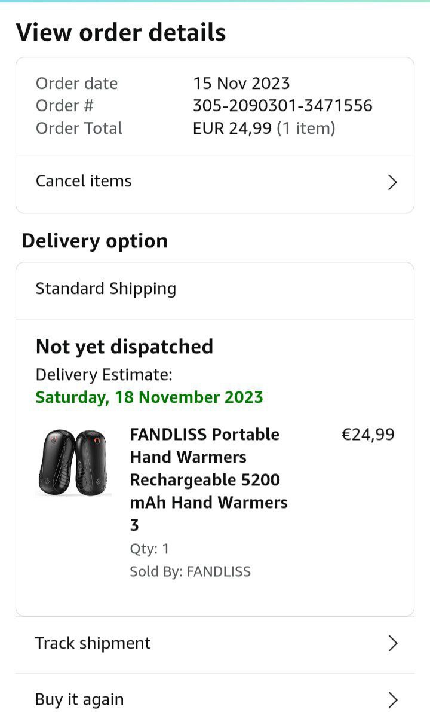Tap the EUR 24,99 order total value
This screenshot has width=430, height=728.
click(232, 129)
